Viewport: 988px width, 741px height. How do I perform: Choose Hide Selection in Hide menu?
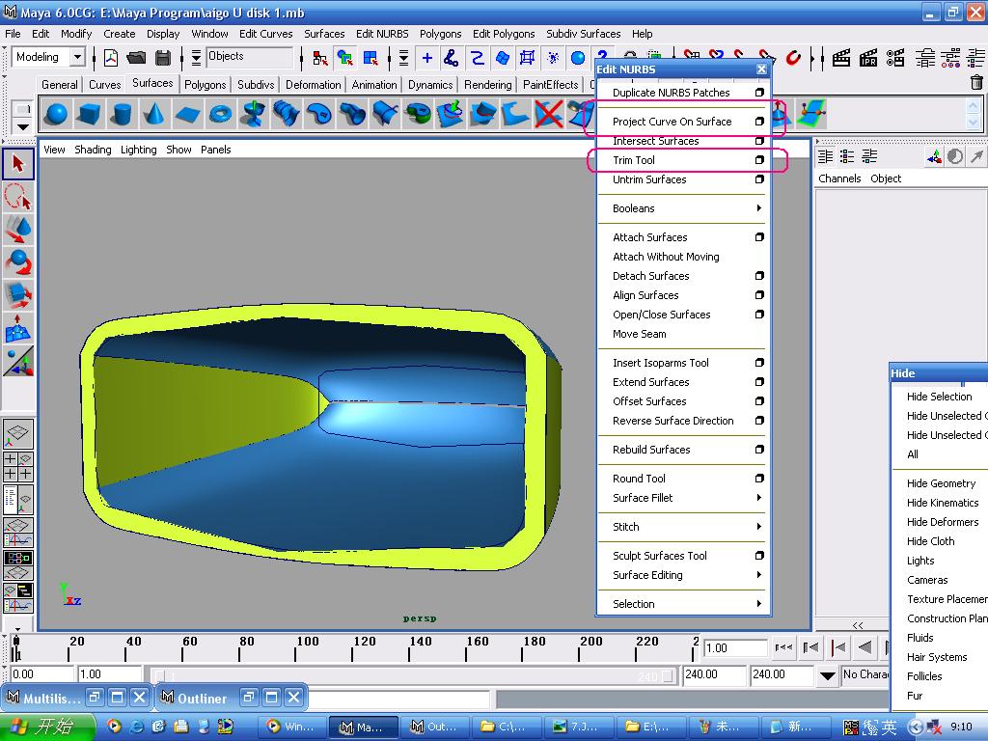(x=939, y=397)
